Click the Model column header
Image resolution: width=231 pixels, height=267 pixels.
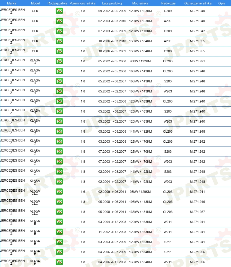(35, 3)
